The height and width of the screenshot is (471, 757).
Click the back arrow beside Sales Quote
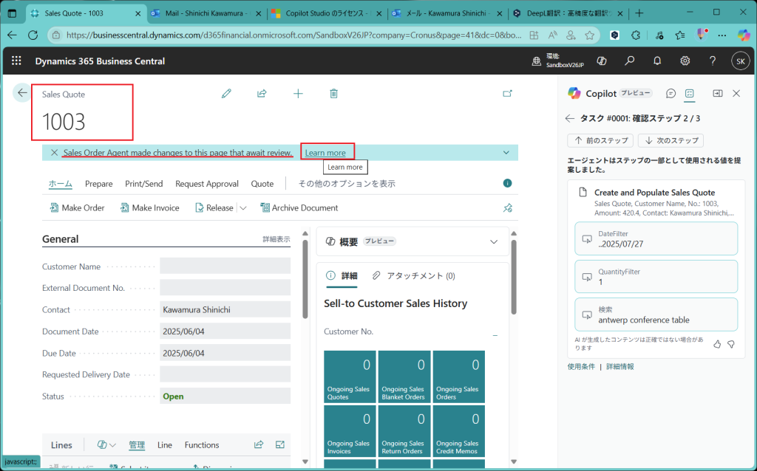pyautogui.click(x=21, y=93)
